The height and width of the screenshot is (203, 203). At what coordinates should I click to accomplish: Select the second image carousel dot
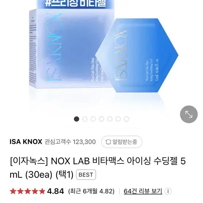coord(85,119)
